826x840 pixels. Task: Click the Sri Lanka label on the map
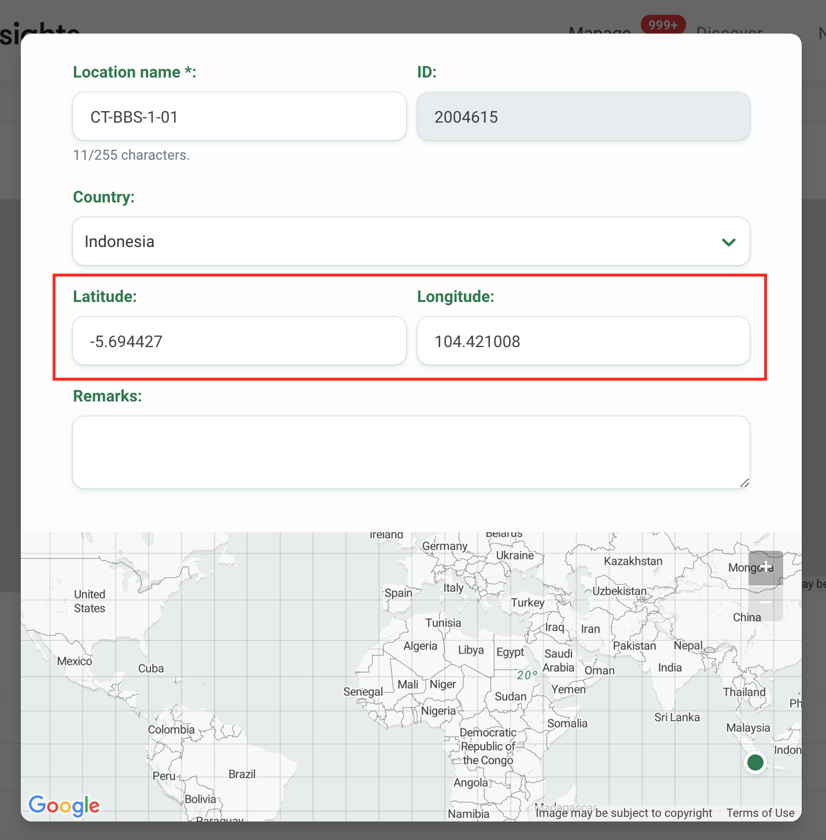click(677, 717)
